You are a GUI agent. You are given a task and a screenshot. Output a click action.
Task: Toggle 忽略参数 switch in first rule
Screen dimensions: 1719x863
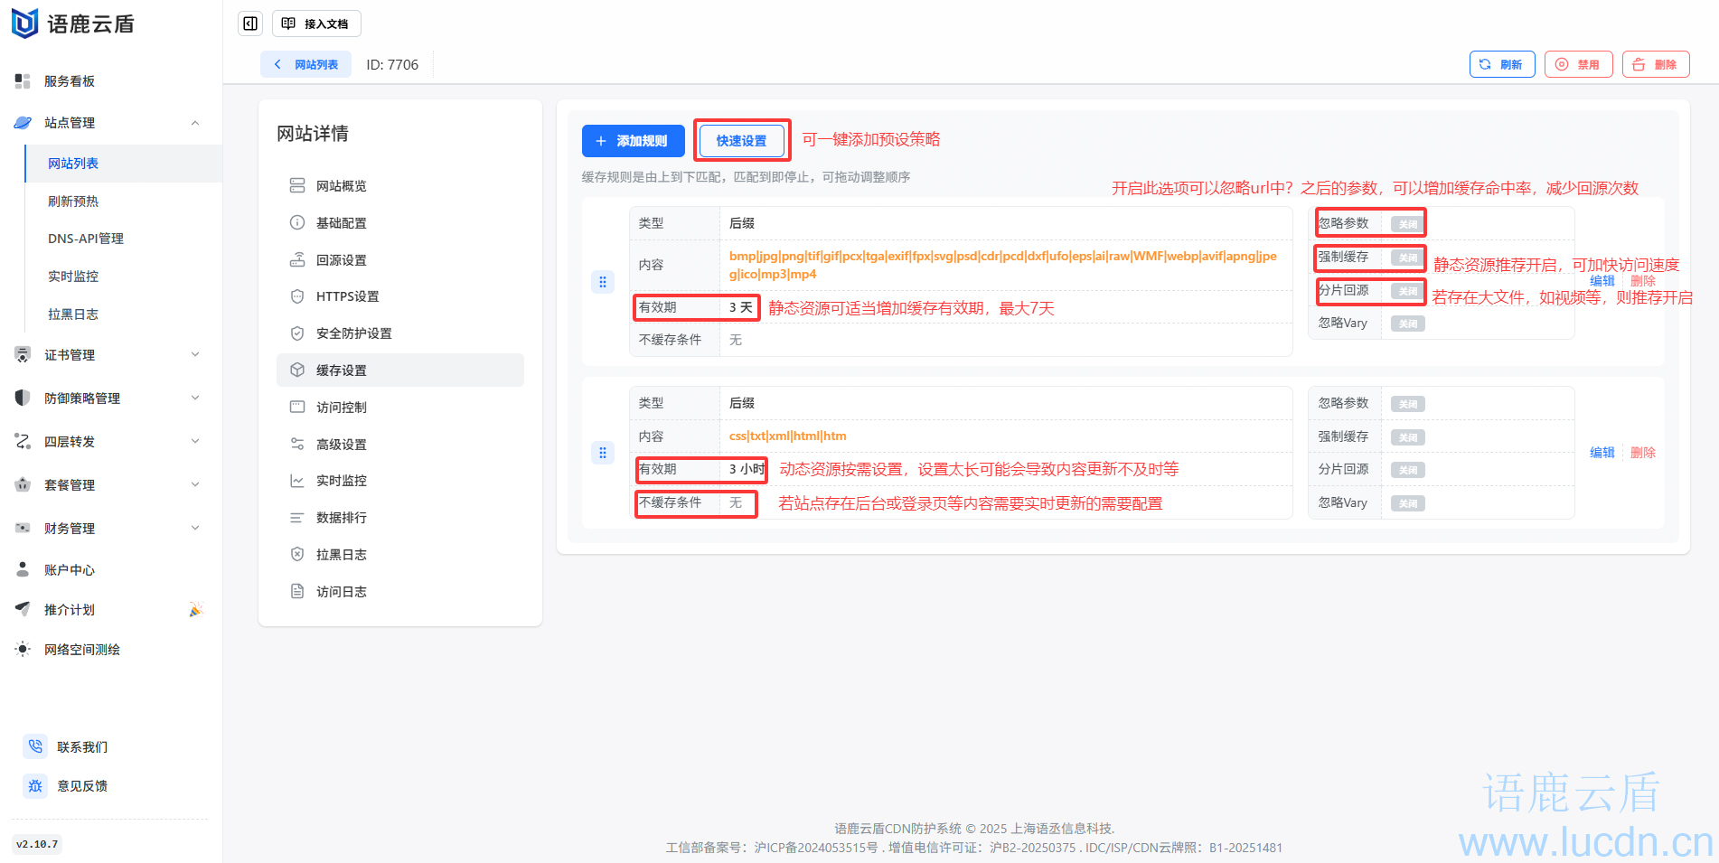coord(1407,224)
